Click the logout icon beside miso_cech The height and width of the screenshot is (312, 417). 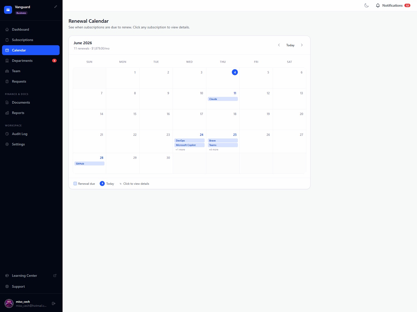(x=54, y=304)
